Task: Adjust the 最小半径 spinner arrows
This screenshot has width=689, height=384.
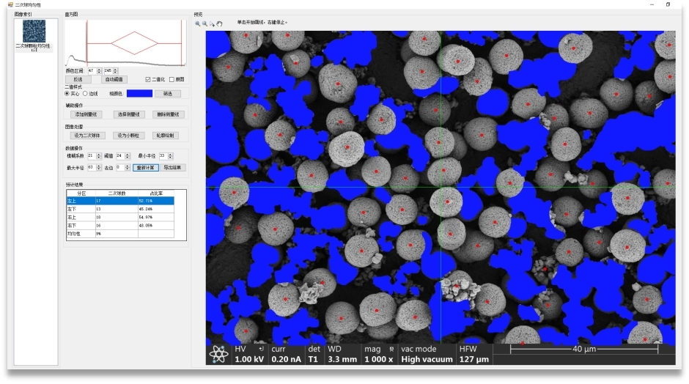Action: [x=172, y=155]
